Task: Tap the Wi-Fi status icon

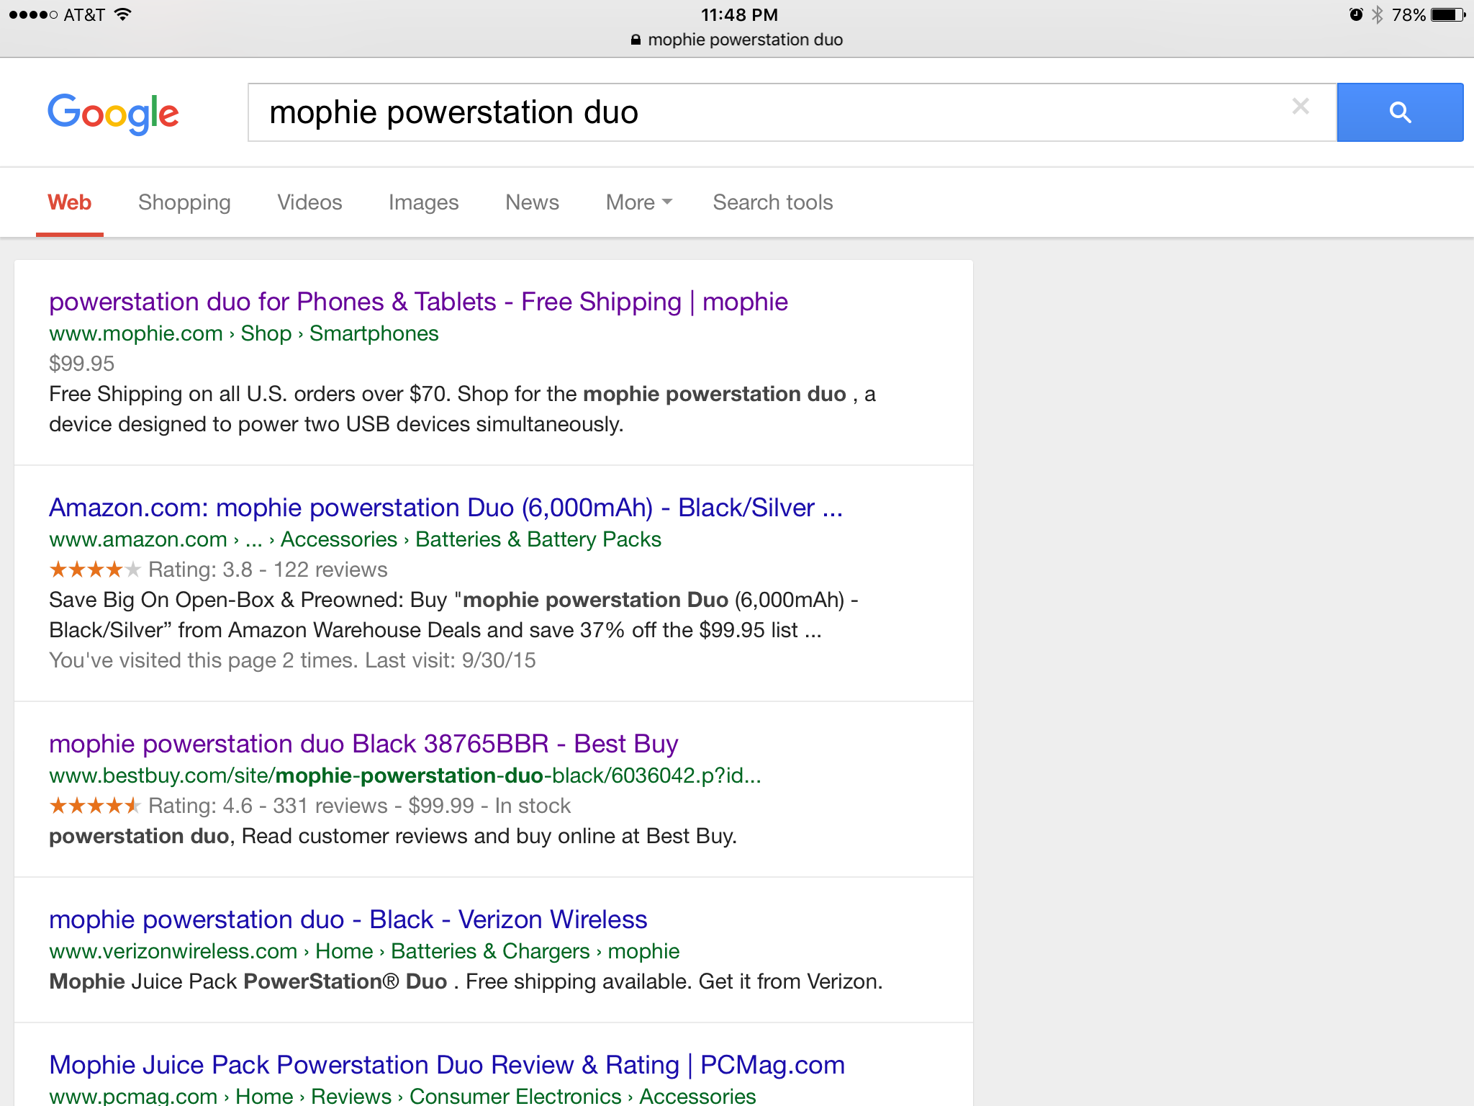Action: click(123, 15)
